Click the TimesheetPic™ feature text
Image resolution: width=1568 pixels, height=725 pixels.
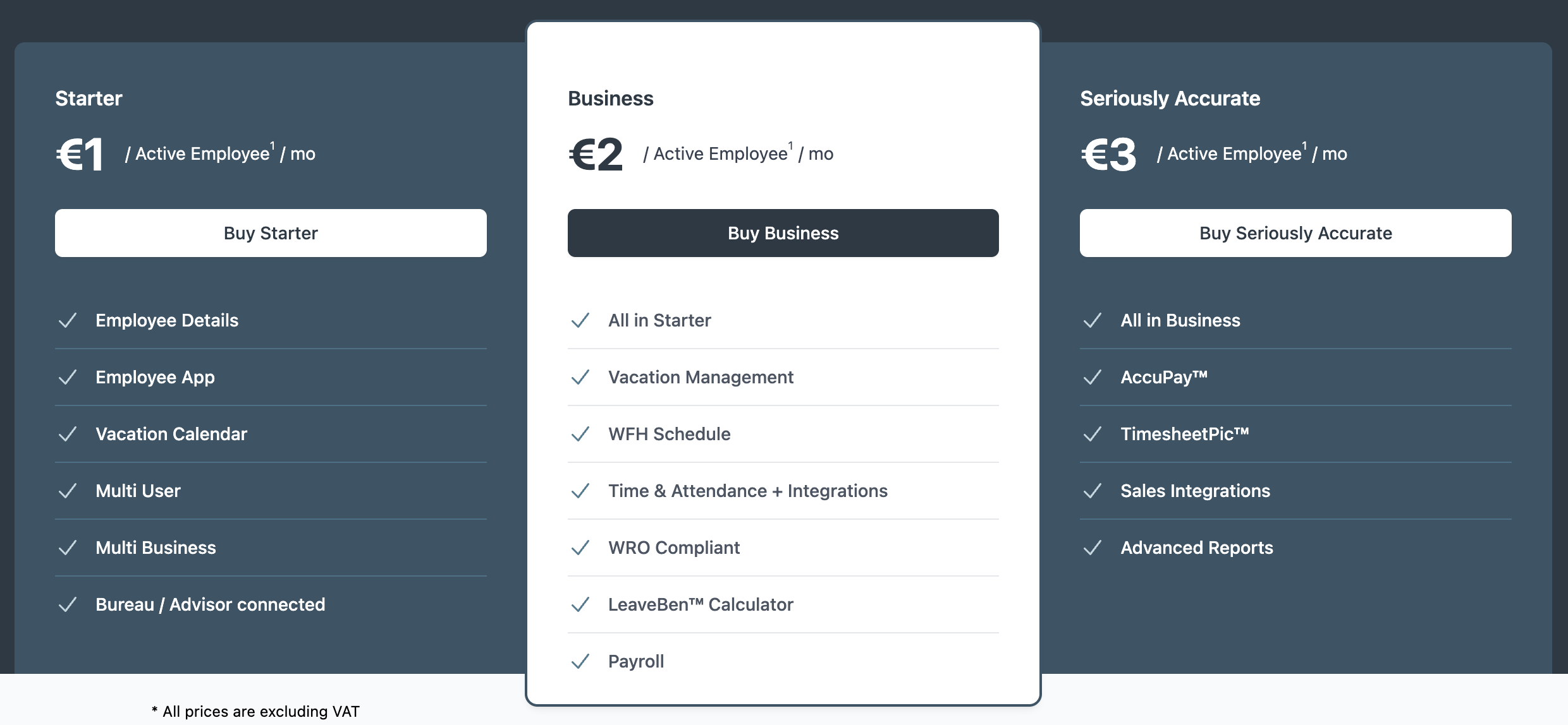click(x=1185, y=434)
